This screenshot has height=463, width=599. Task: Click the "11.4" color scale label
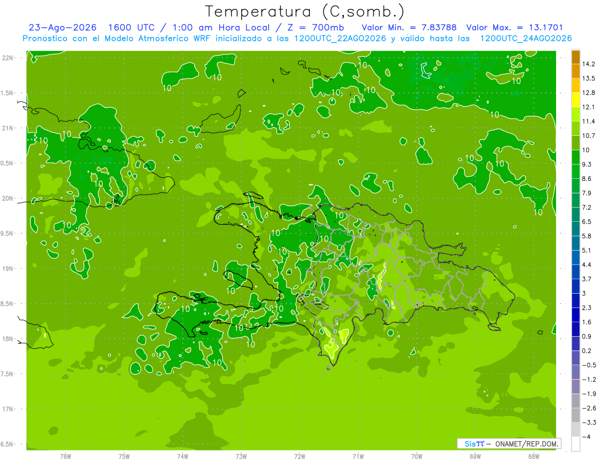tap(590, 121)
